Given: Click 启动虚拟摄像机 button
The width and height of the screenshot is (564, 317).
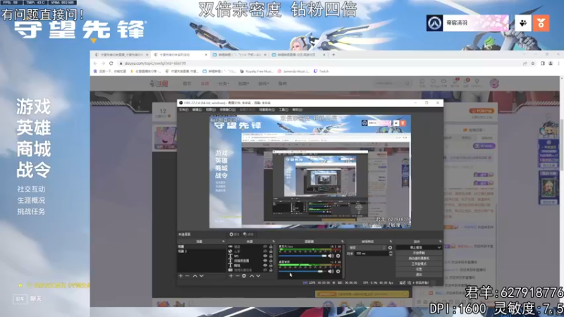Looking at the screenshot, I should coord(419,258).
